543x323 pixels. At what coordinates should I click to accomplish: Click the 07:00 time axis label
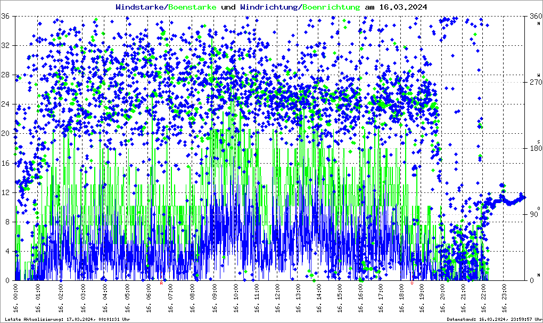170,298
